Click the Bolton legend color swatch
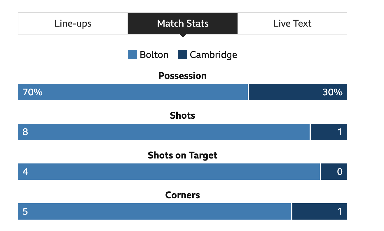 (132, 55)
